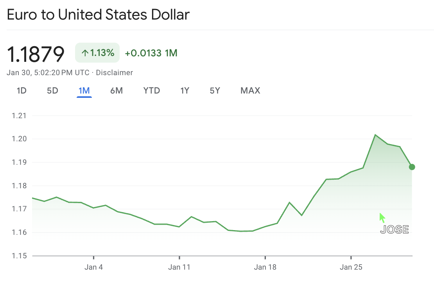434x281 pixels.
Task: Select the 1D time range tab
Action: [x=22, y=91]
